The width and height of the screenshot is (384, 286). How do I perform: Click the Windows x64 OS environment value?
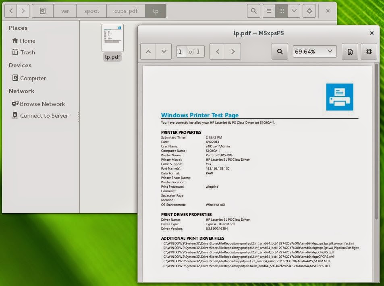216,205
